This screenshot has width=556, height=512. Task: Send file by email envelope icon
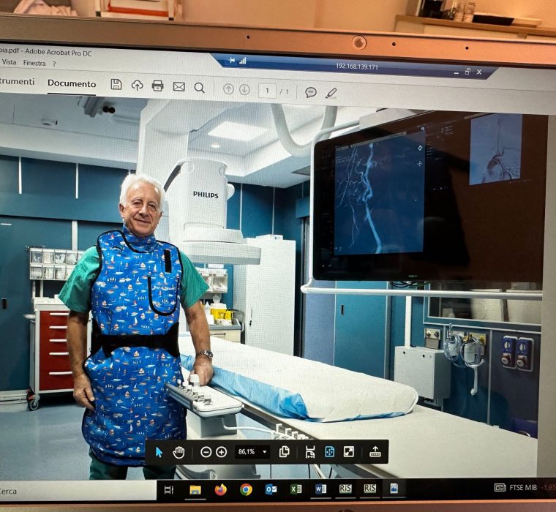[x=179, y=87]
